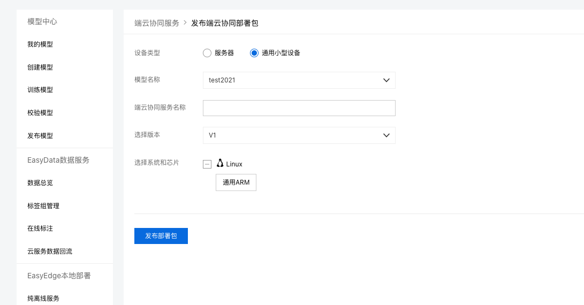This screenshot has width=584, height=305.
Task: Select the 服务器 radio button
Action: click(x=207, y=53)
